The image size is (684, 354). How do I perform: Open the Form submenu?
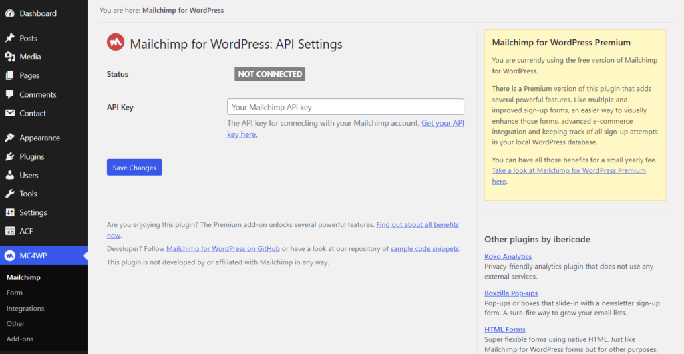(15, 293)
